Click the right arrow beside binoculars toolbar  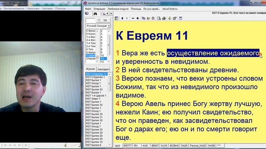tap(111, 14)
